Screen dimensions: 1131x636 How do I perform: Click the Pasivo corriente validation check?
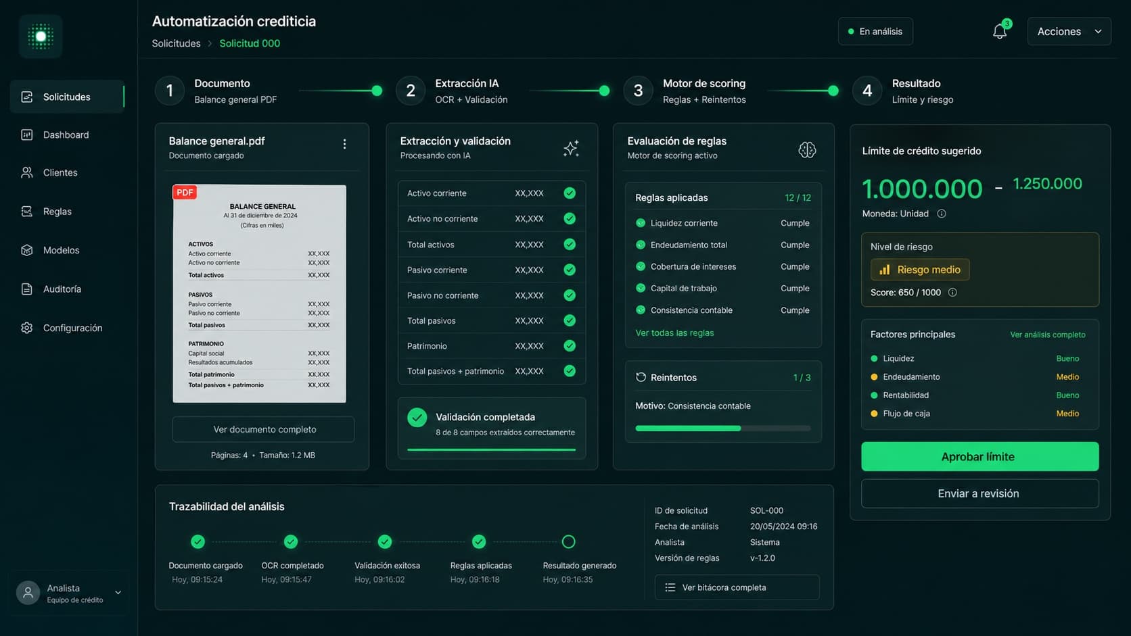click(x=570, y=270)
